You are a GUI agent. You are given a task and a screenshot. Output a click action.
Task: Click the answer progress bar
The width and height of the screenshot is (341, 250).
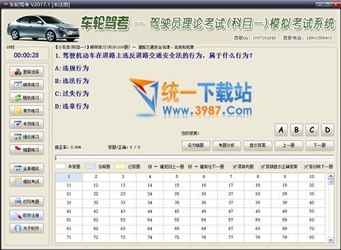tap(194, 158)
